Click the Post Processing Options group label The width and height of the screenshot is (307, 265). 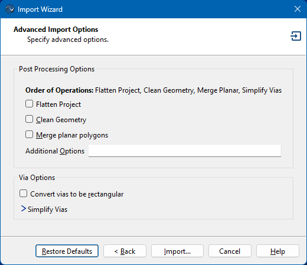coord(57,69)
